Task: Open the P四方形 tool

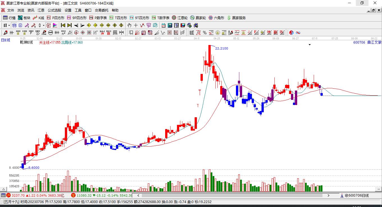Action: pos(55,18)
